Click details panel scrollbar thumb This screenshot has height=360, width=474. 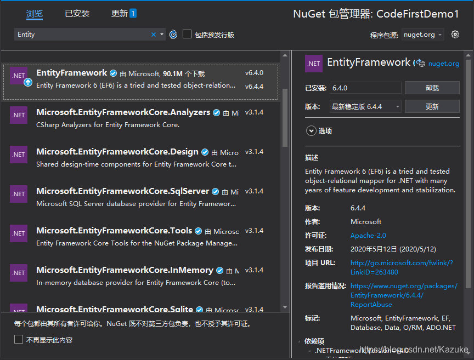tap(468, 174)
